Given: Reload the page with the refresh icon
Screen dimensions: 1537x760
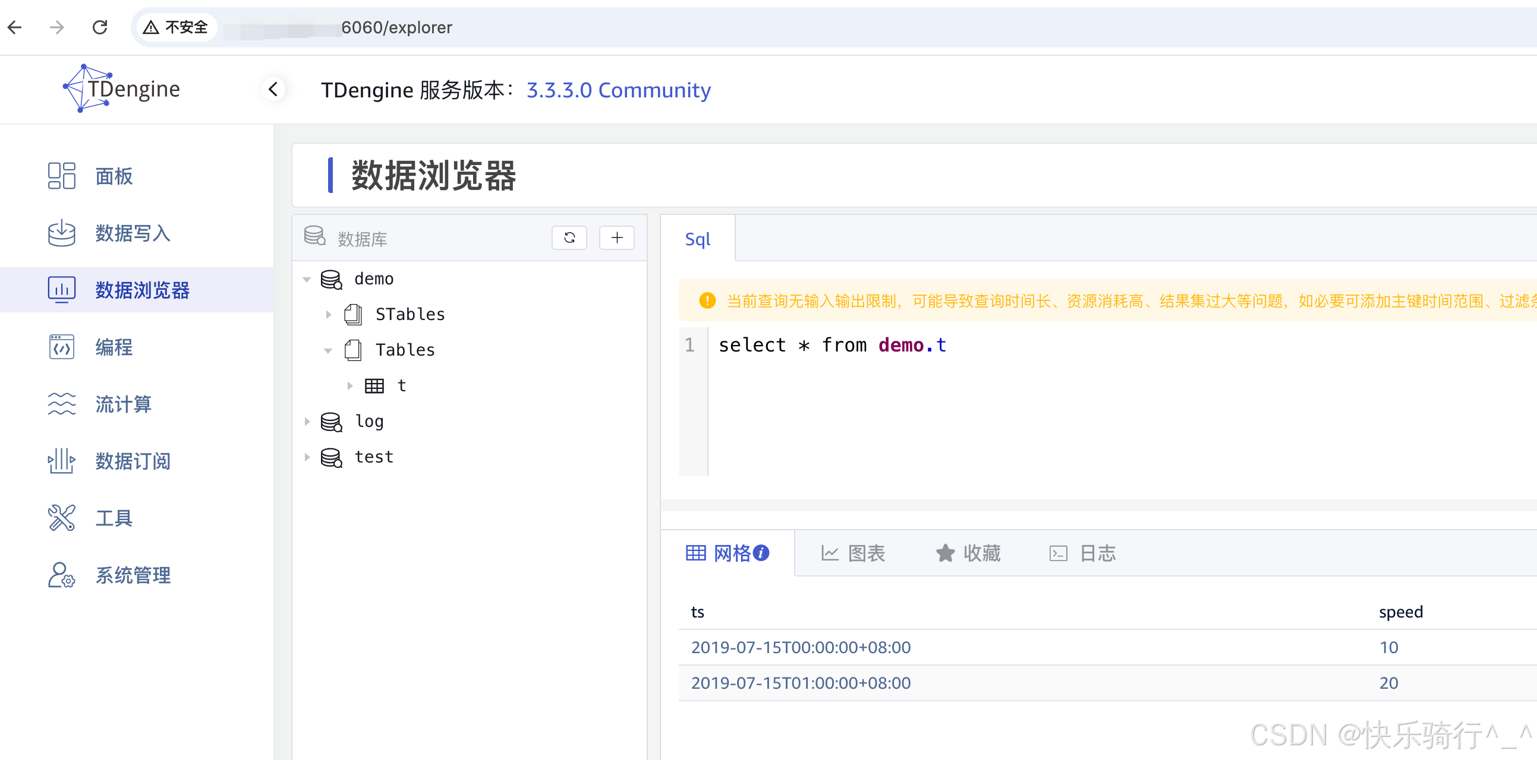Looking at the screenshot, I should 100,27.
